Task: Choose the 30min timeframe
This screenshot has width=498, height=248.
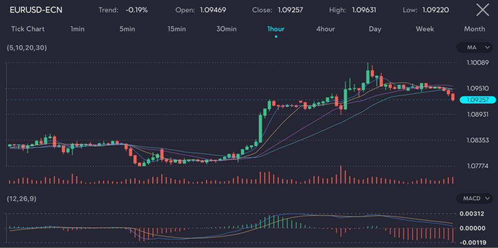Action: (226, 29)
